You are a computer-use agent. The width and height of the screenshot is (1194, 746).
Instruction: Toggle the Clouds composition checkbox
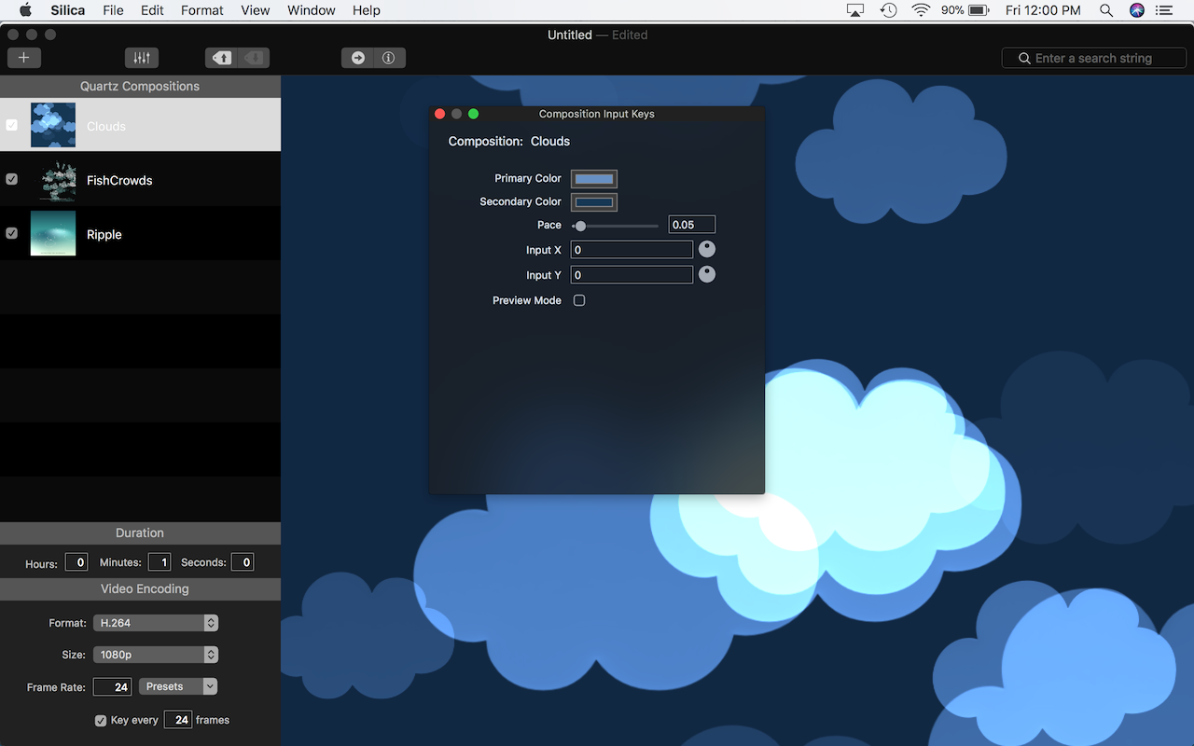[11, 125]
